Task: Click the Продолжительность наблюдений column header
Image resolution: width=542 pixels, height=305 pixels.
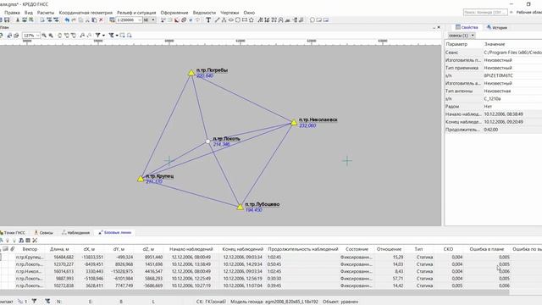Action: 303,249
